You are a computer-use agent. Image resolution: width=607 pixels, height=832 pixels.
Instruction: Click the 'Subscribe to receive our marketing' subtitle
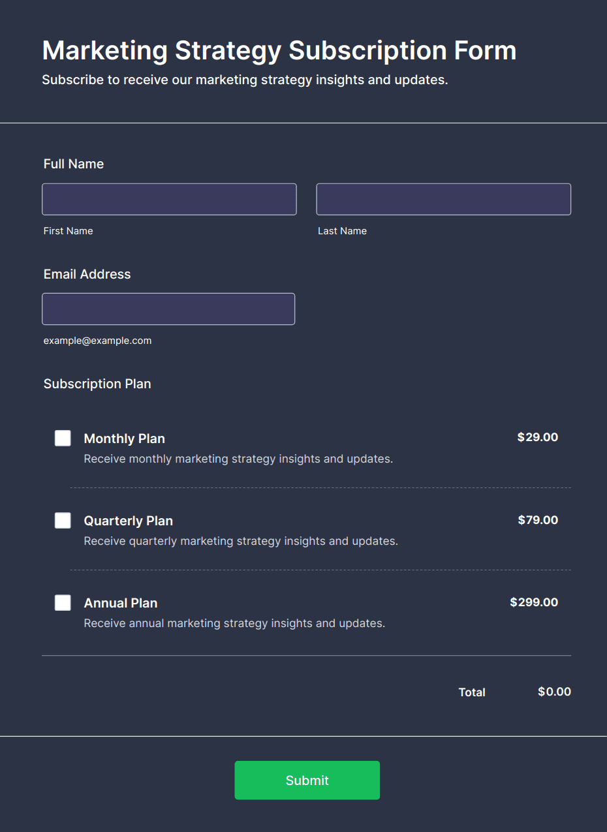point(245,80)
